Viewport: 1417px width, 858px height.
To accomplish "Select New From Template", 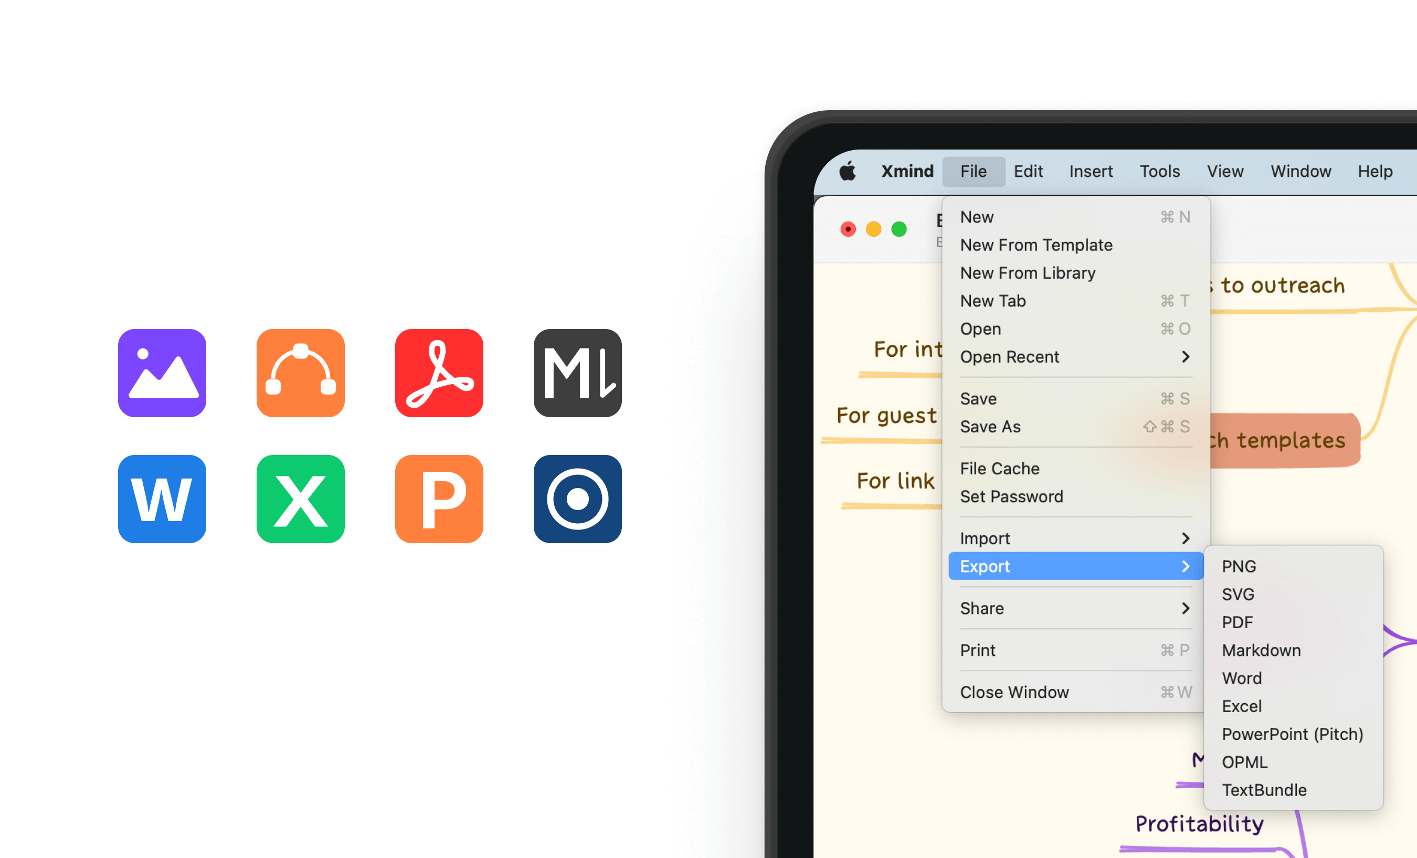I will [1076, 245].
